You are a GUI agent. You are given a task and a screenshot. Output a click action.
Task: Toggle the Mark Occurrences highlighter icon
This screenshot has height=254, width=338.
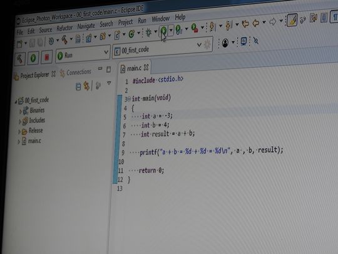point(292,20)
